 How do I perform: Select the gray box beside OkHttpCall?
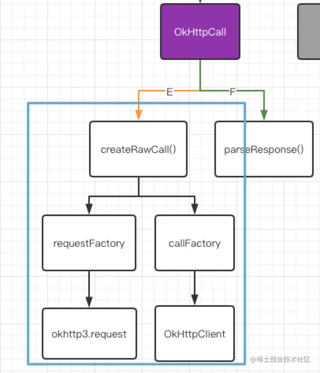click(309, 32)
